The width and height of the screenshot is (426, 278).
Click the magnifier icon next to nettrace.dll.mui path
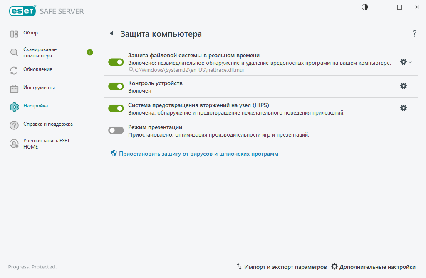pos(131,70)
